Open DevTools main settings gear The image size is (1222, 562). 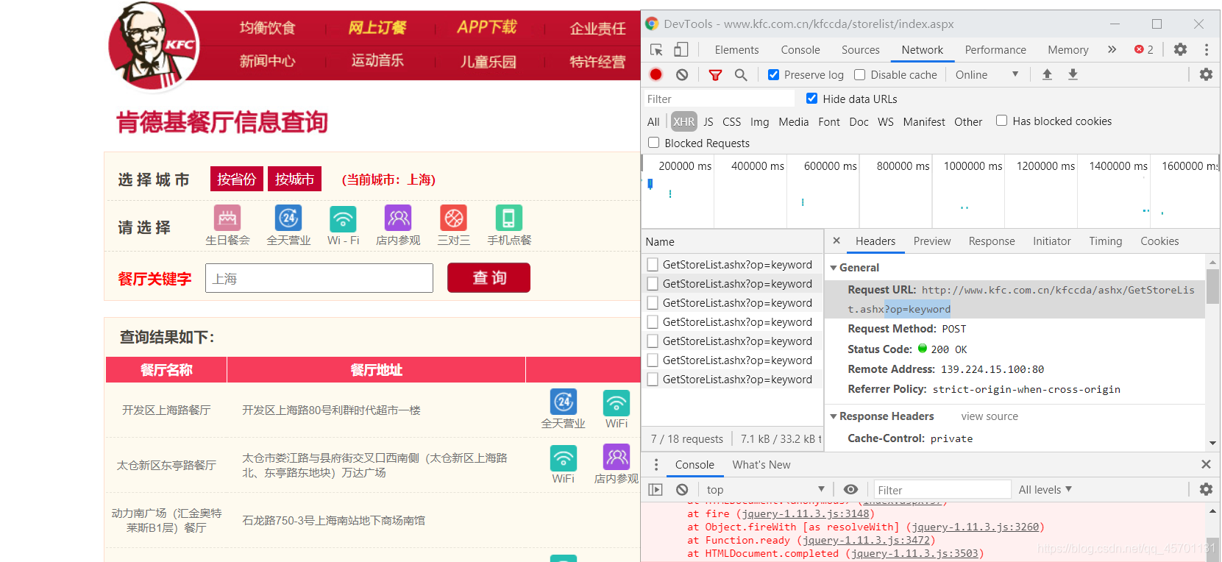(1180, 49)
